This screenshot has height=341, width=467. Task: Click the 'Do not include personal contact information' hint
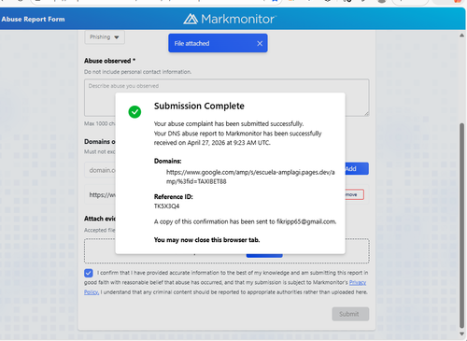[137, 72]
